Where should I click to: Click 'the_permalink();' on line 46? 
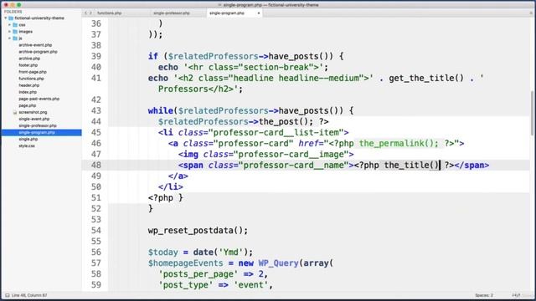(x=399, y=143)
